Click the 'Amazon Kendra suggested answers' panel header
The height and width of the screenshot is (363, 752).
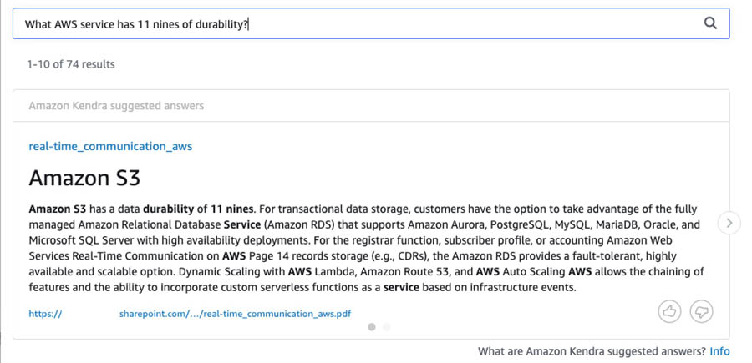[116, 106]
